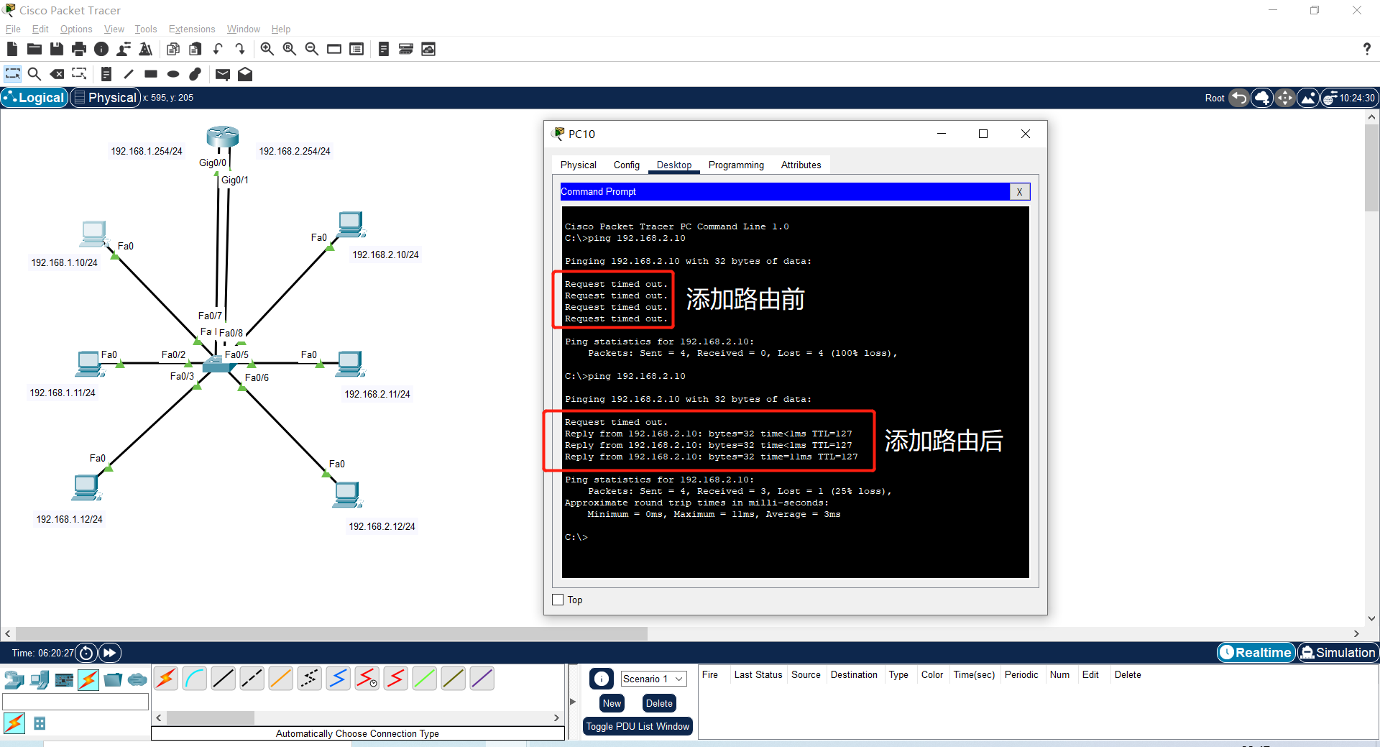Select Network Devices category icon

(x=14, y=679)
